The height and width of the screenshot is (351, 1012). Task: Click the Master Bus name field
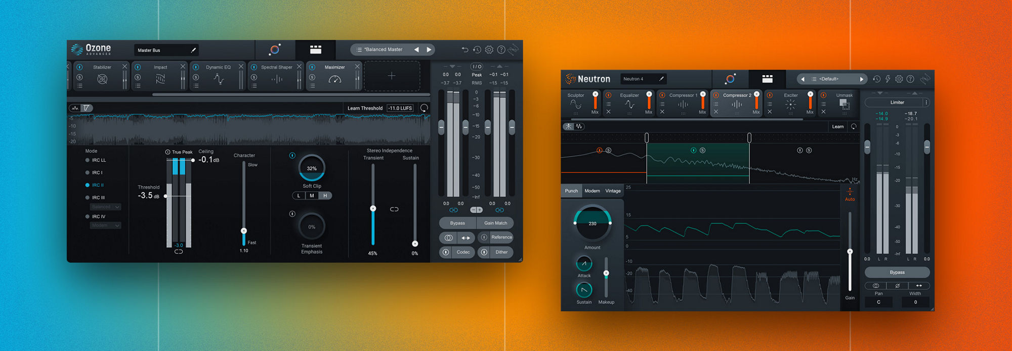click(x=166, y=50)
